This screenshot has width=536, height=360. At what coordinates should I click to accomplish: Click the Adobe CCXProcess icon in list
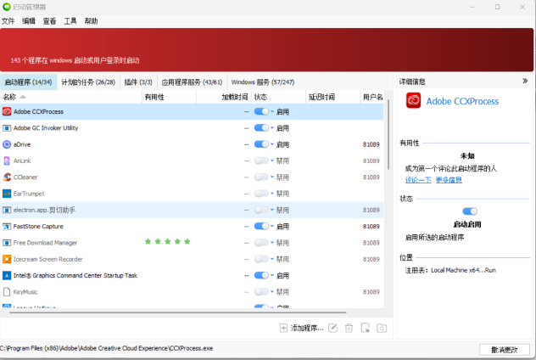7,111
